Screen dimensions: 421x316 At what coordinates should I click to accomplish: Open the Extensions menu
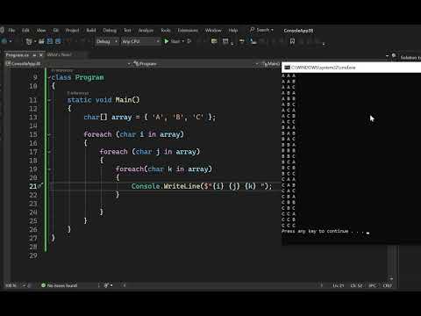point(188,30)
